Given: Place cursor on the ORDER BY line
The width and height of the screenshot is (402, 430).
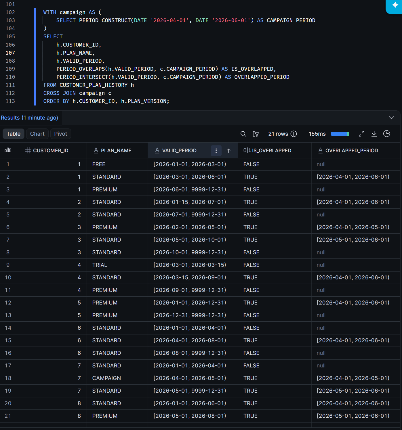Looking at the screenshot, I should [x=106, y=101].
